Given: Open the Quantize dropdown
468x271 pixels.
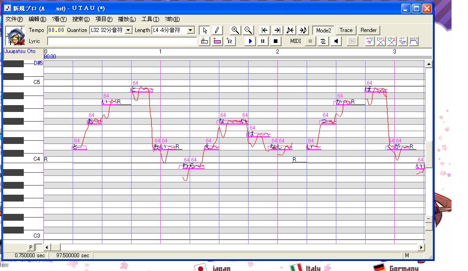Looking at the screenshot, I should tap(128, 30).
